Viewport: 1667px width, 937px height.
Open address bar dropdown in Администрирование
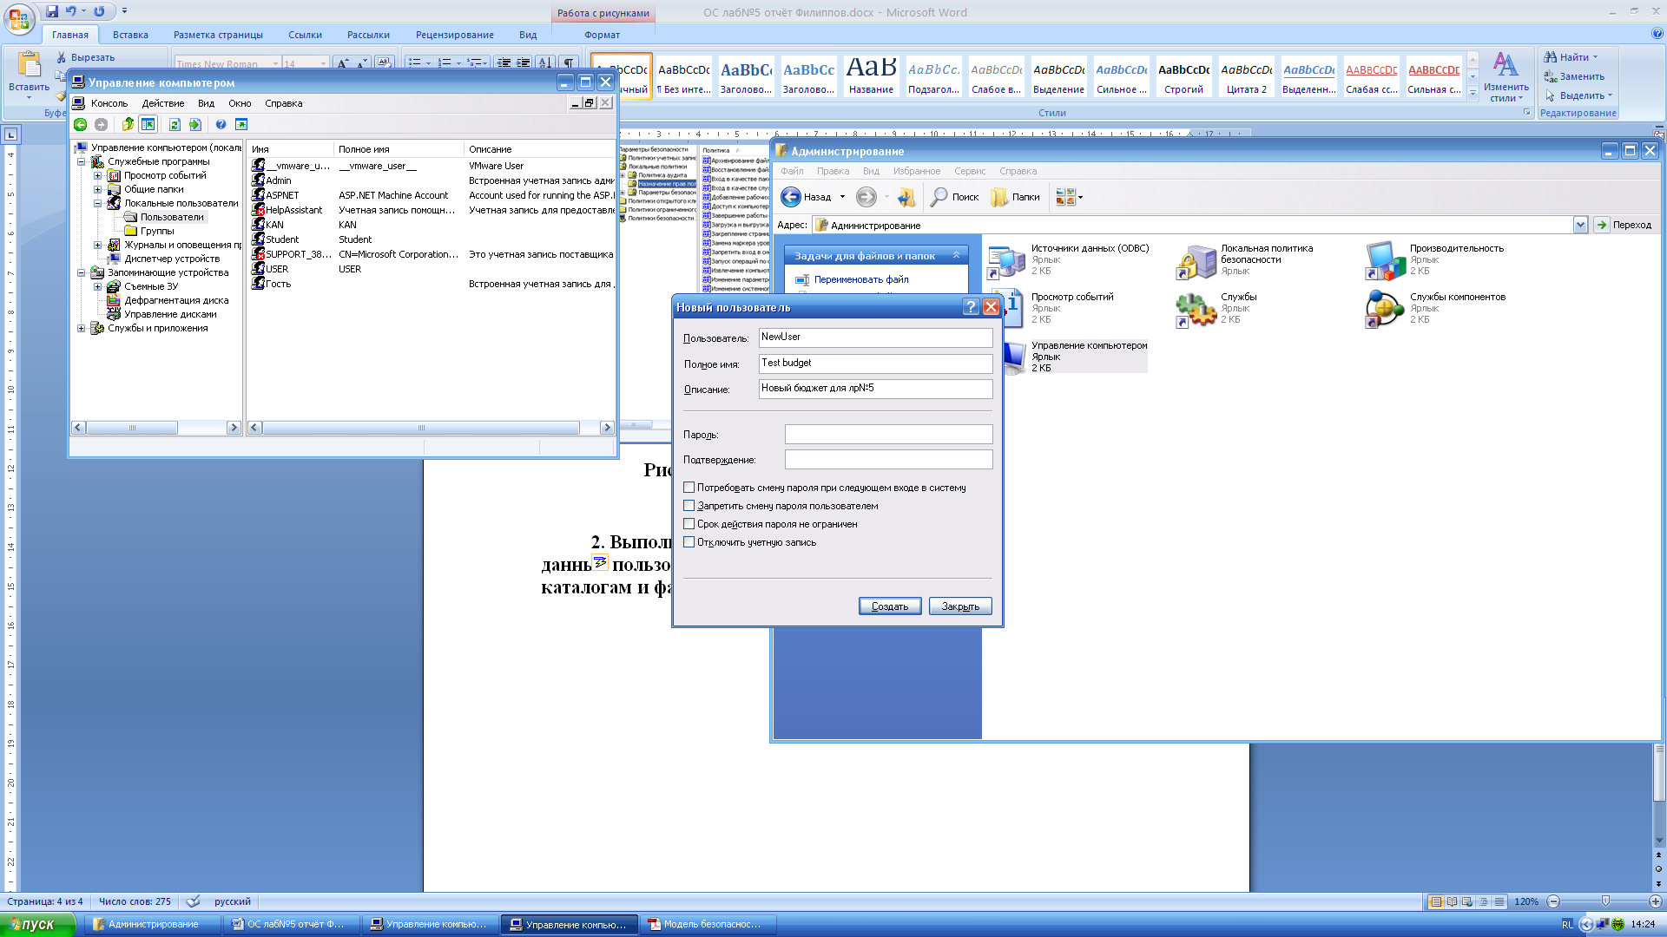pos(1580,225)
